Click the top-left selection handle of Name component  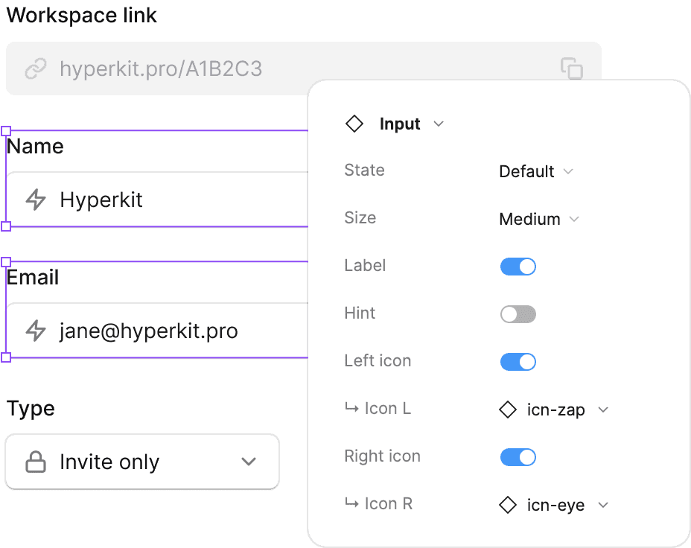6,131
